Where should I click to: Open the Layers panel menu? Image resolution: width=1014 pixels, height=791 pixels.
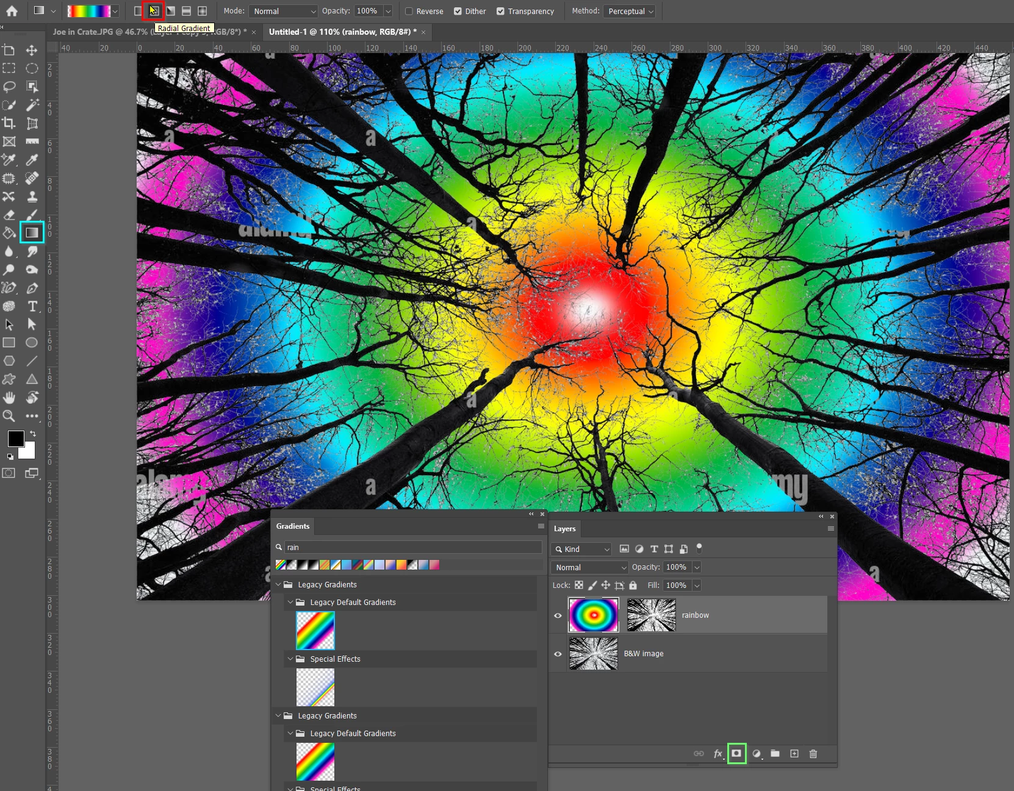[x=830, y=528]
